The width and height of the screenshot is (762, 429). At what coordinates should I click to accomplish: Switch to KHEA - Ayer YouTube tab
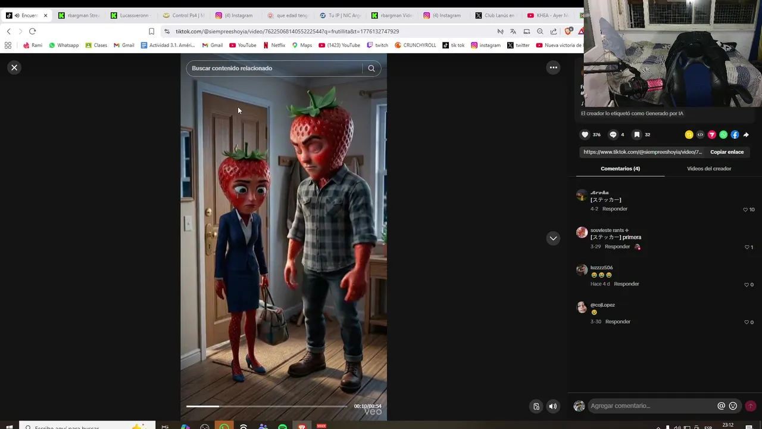click(548, 15)
